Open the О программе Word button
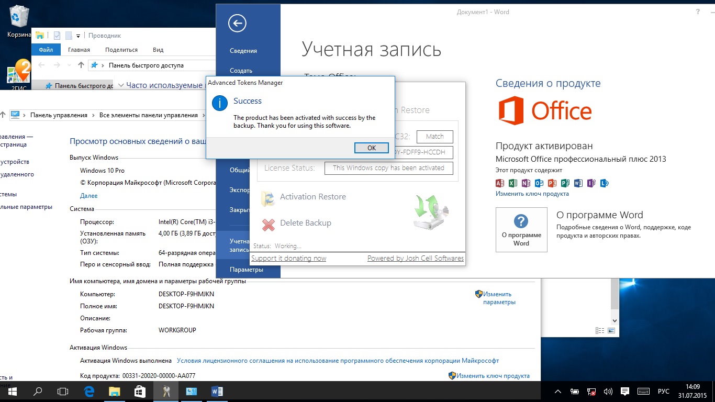Image resolution: width=715 pixels, height=402 pixels. coord(521,230)
